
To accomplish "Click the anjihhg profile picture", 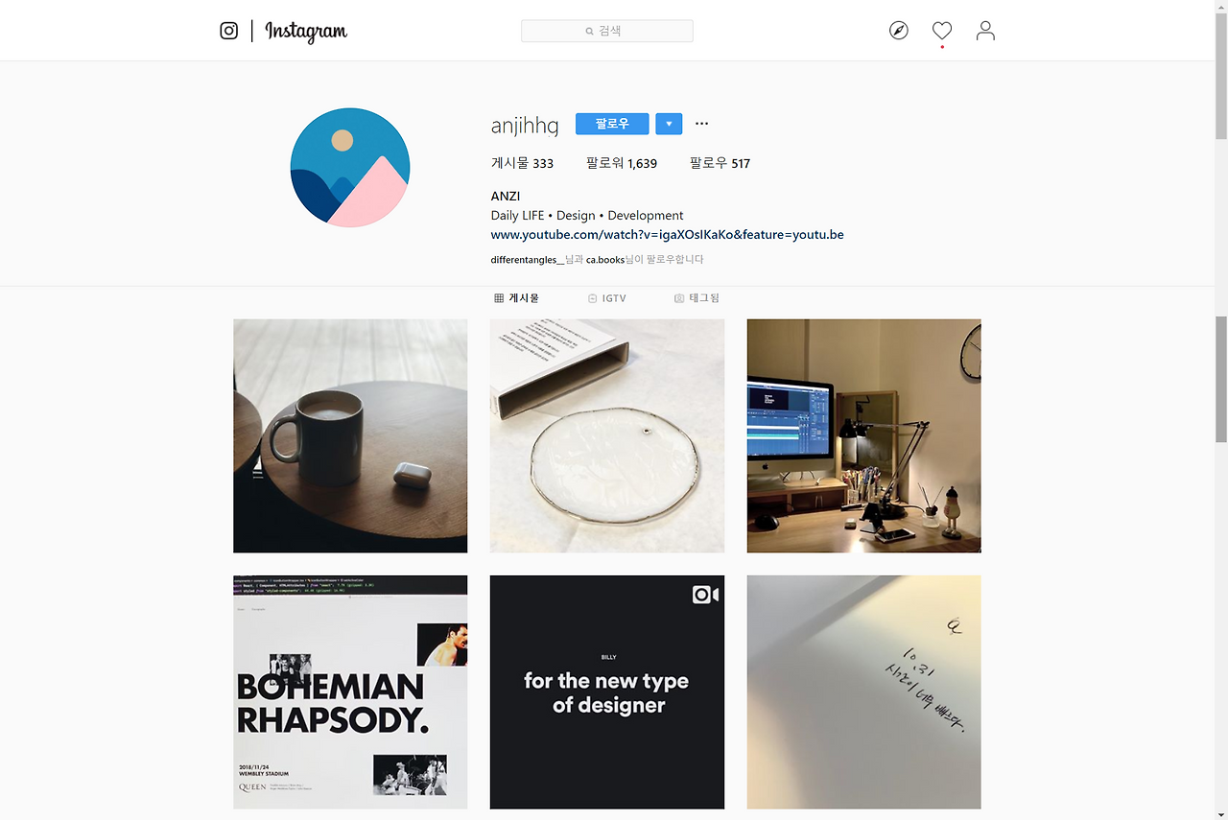I will (350, 168).
